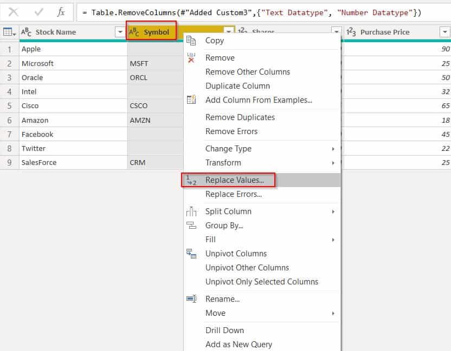This screenshot has height=351, width=451.
Task: Click the Facebook cell
Action: (x=73, y=134)
